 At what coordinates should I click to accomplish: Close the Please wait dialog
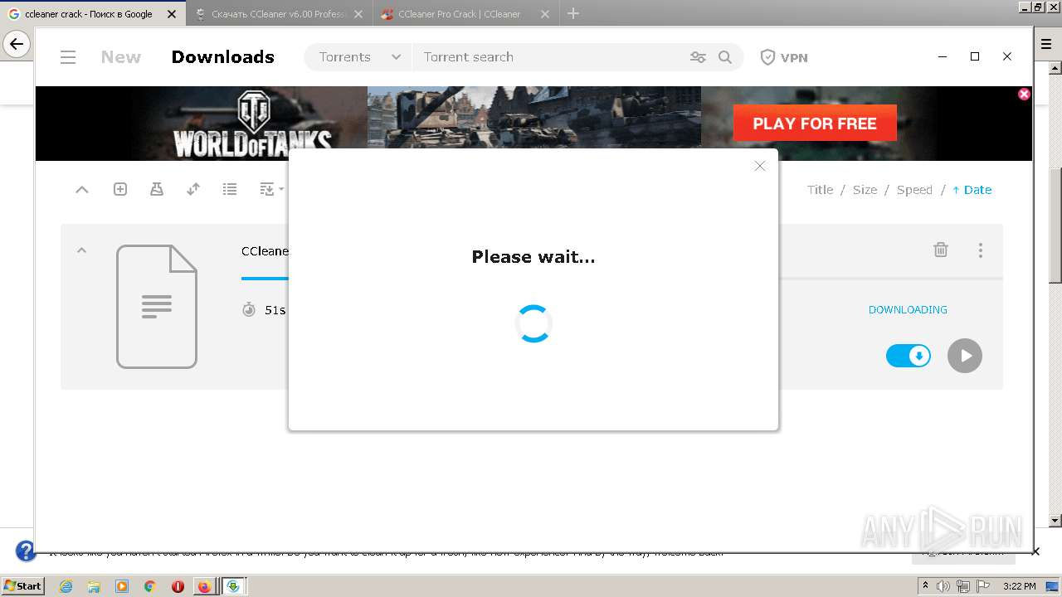(759, 166)
